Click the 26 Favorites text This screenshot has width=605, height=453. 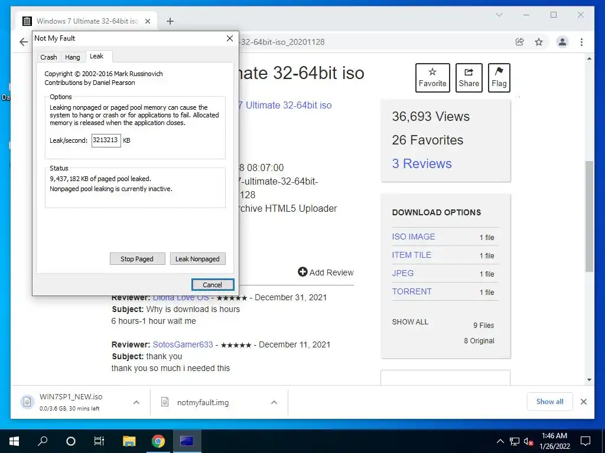pos(428,140)
